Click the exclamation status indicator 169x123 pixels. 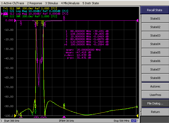click(138, 121)
